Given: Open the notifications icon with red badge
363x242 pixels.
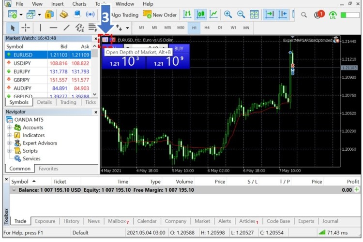Looking at the screenshot, I should point(318,15).
